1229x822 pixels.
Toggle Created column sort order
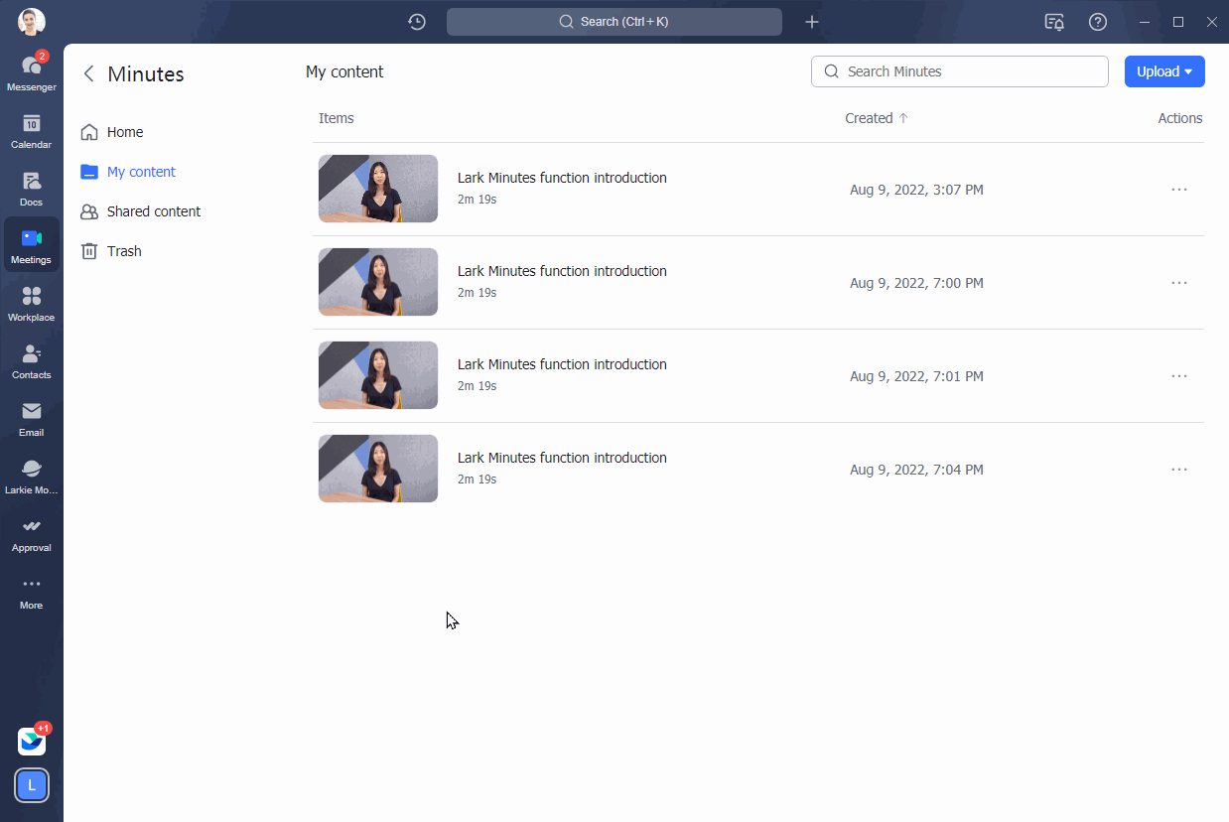coord(876,117)
